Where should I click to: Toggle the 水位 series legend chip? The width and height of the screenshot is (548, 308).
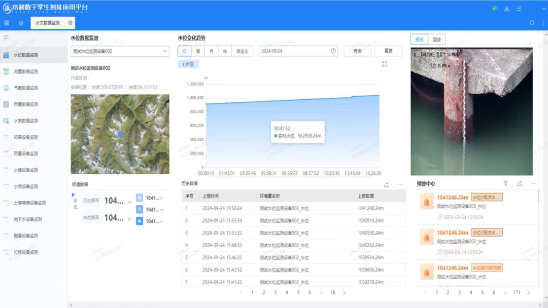(188, 64)
